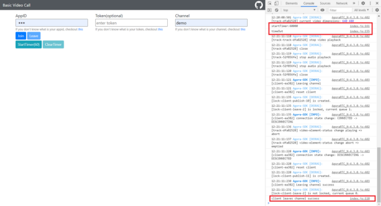This screenshot has height=206, width=381.
Task: Click the blue Join button
Action: 21,36
